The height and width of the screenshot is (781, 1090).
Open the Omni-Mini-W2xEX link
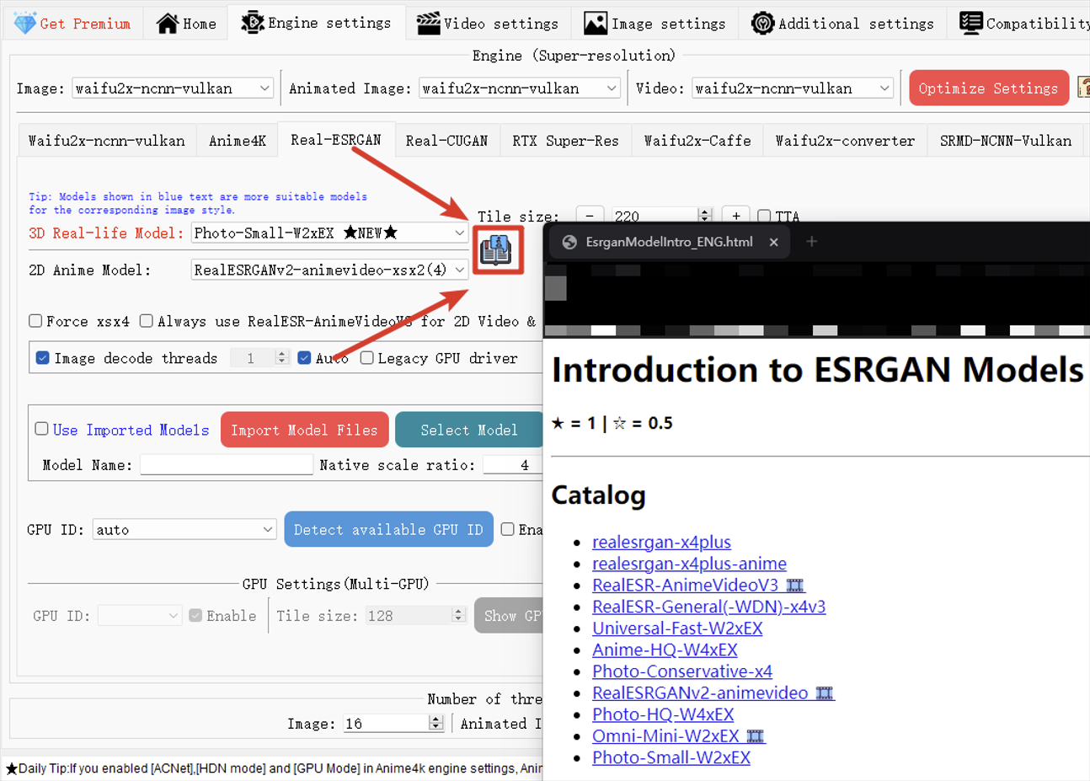(678, 736)
